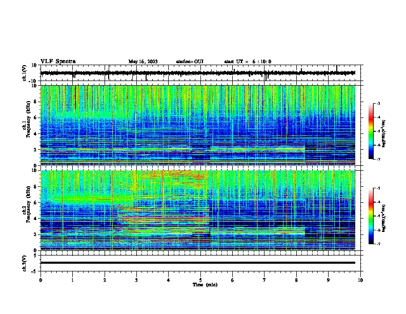Click the 'start UT = 6 : 10: 0' text
This screenshot has width=406, height=314.
(248, 62)
